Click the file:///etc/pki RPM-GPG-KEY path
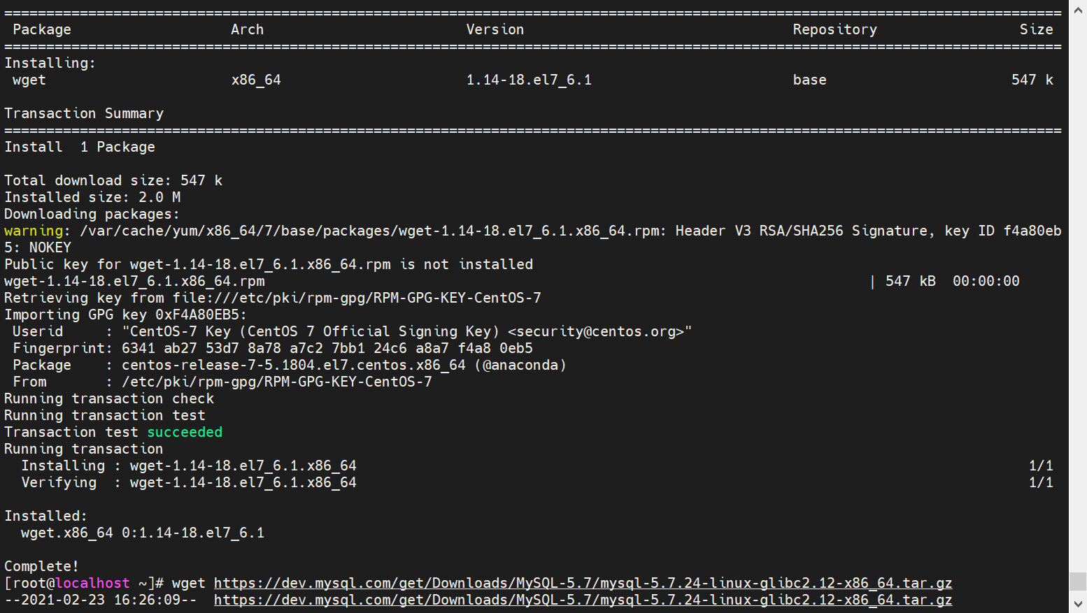The height and width of the screenshot is (613, 1087). point(357,298)
